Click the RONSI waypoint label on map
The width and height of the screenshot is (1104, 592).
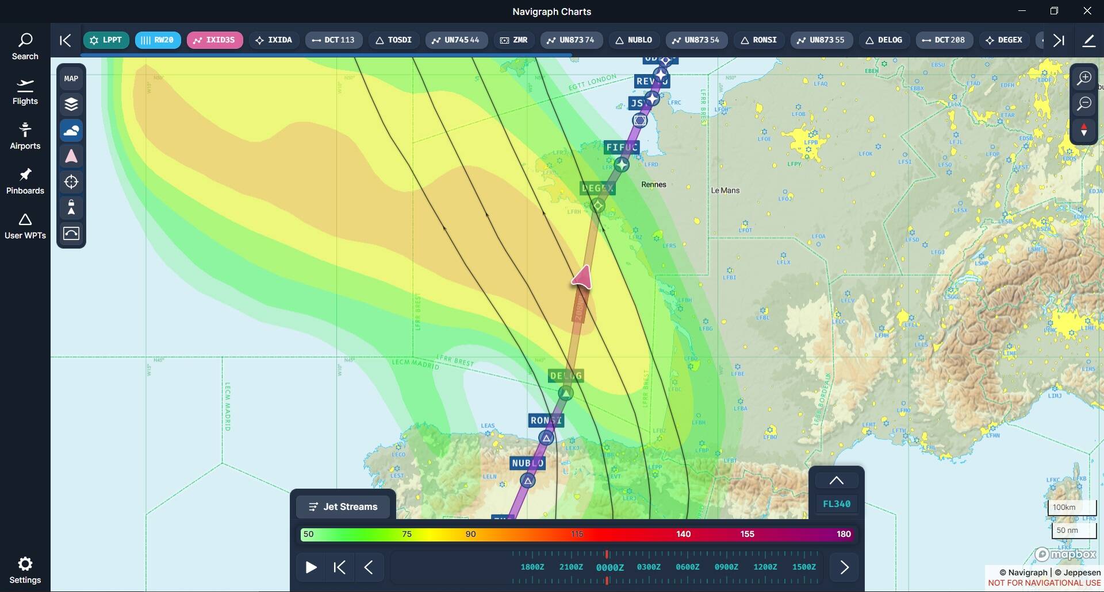pos(546,420)
